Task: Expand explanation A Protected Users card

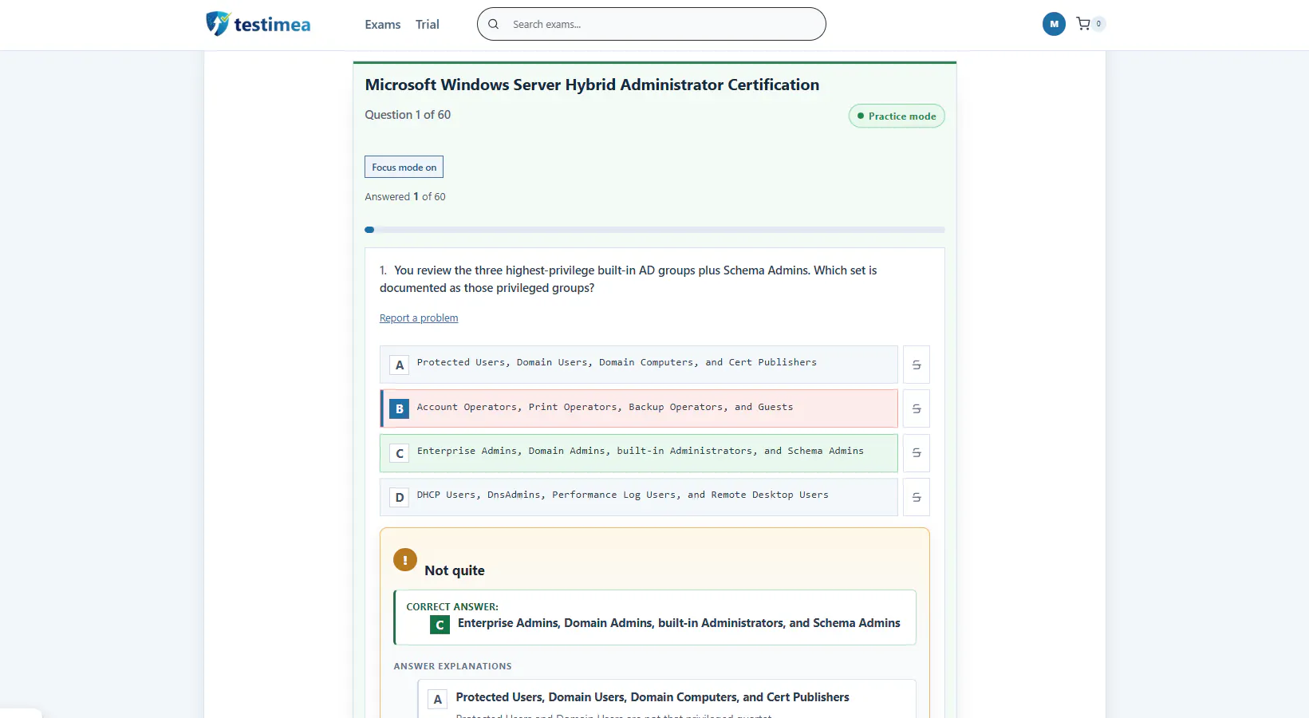Action: [x=667, y=698]
